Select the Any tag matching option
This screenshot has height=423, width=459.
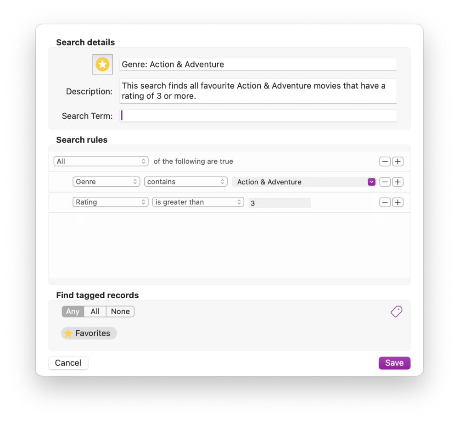73,312
